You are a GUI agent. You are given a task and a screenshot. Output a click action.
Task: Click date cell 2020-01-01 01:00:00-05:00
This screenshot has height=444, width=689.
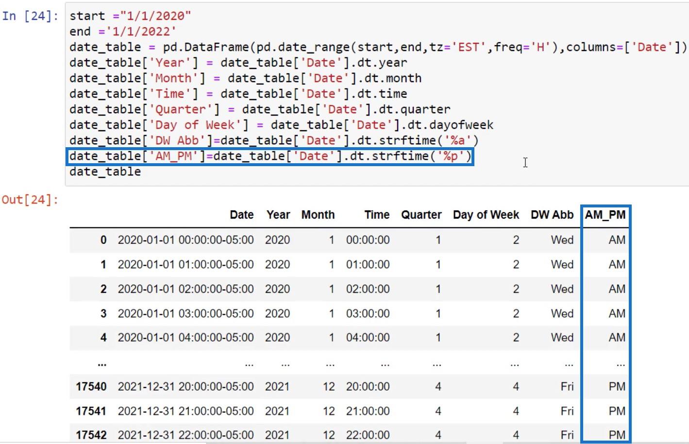point(185,265)
